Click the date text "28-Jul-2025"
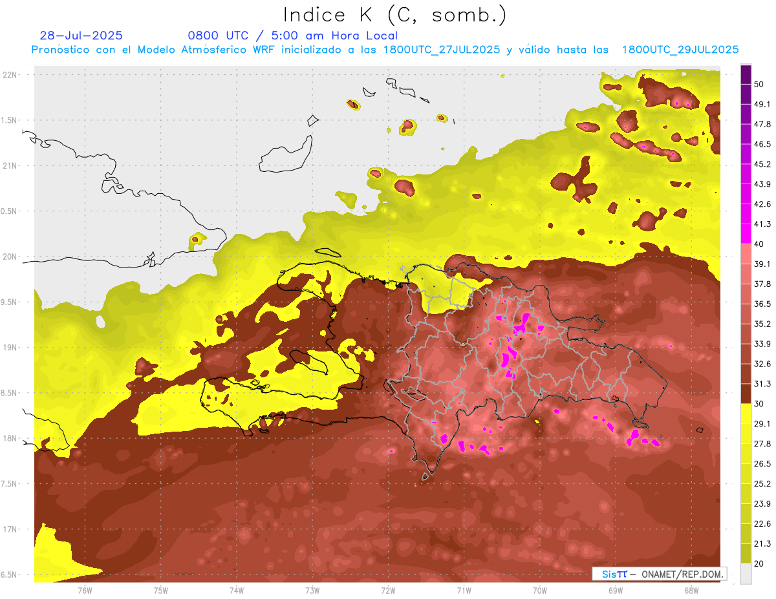The height and width of the screenshot is (599, 776). click(81, 36)
